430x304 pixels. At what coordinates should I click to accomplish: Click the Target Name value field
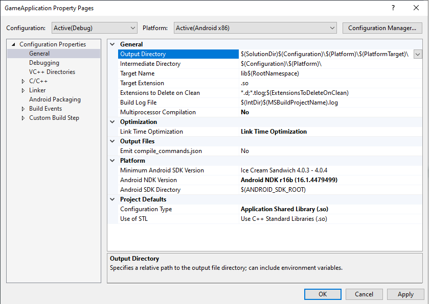pos(327,73)
